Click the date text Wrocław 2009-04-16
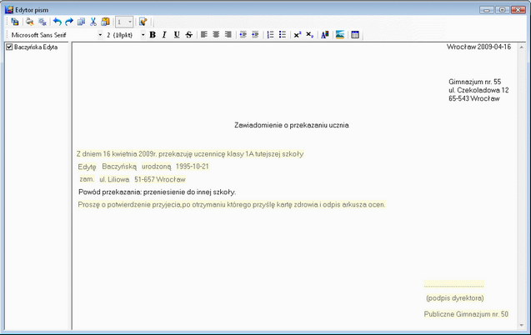 click(478, 47)
